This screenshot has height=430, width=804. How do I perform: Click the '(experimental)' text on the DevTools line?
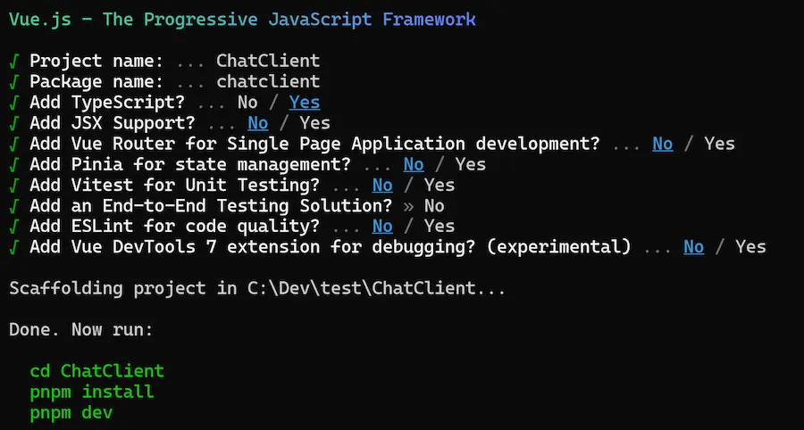tap(557, 247)
